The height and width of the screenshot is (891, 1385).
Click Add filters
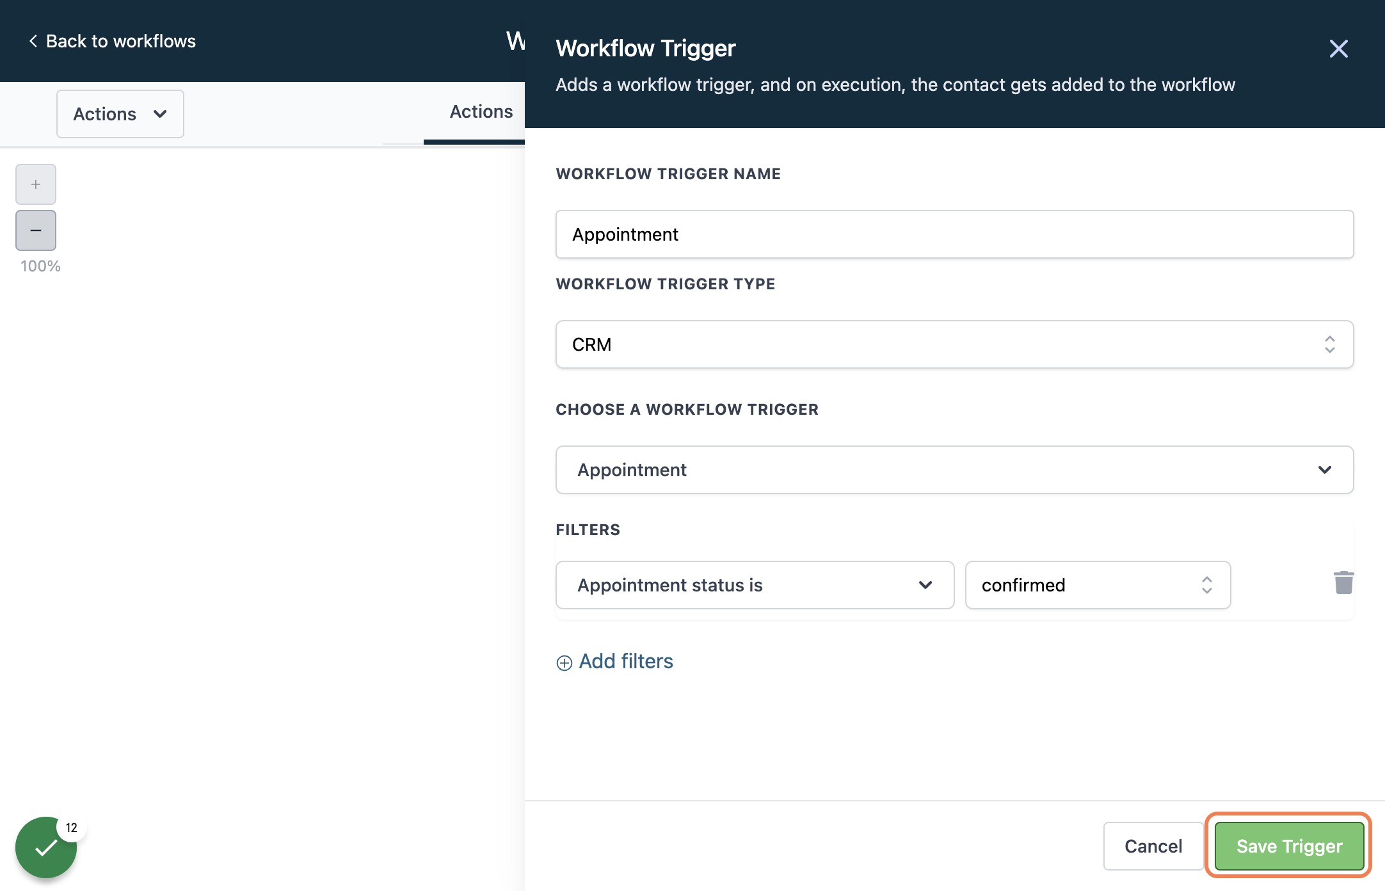(615, 661)
